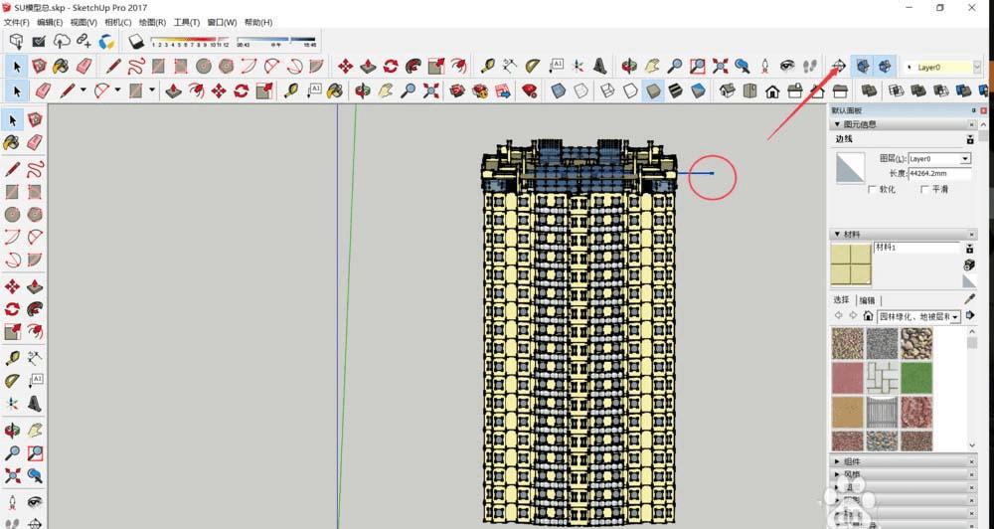Close the 材料 panel section
The height and width of the screenshot is (529, 994).
click(x=971, y=235)
